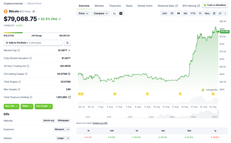Open the Price dropdown
The height and width of the screenshot is (143, 231).
tap(83, 13)
